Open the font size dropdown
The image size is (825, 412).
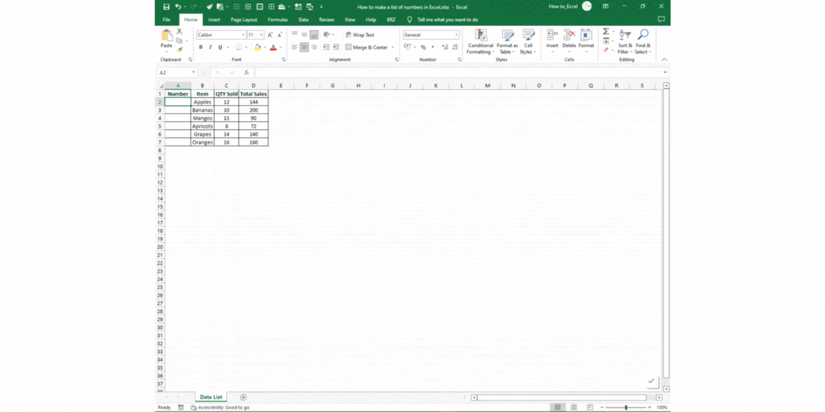pyautogui.click(x=262, y=34)
